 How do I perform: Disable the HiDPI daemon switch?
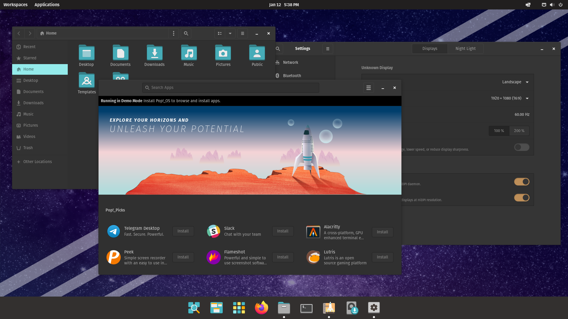(522, 182)
